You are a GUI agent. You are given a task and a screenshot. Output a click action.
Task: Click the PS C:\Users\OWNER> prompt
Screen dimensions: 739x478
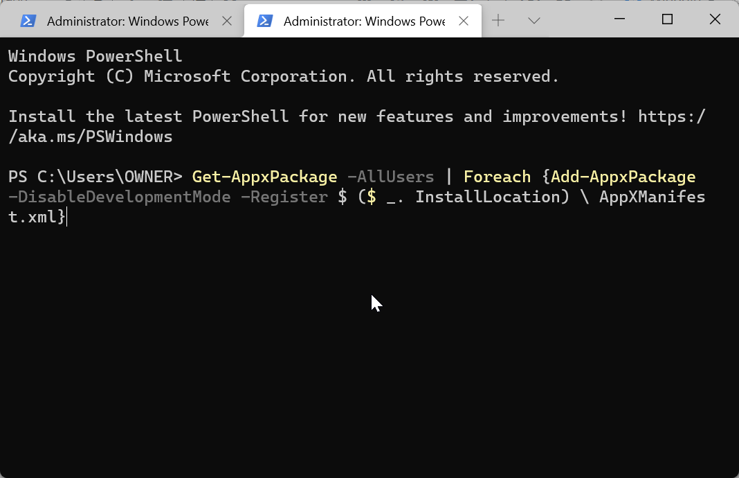point(95,177)
